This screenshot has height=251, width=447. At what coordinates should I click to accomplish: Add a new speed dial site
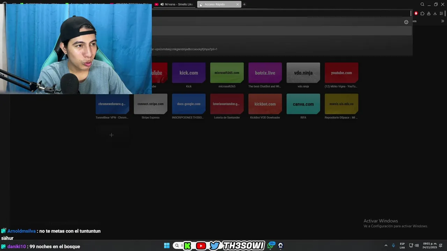pyautogui.click(x=111, y=135)
